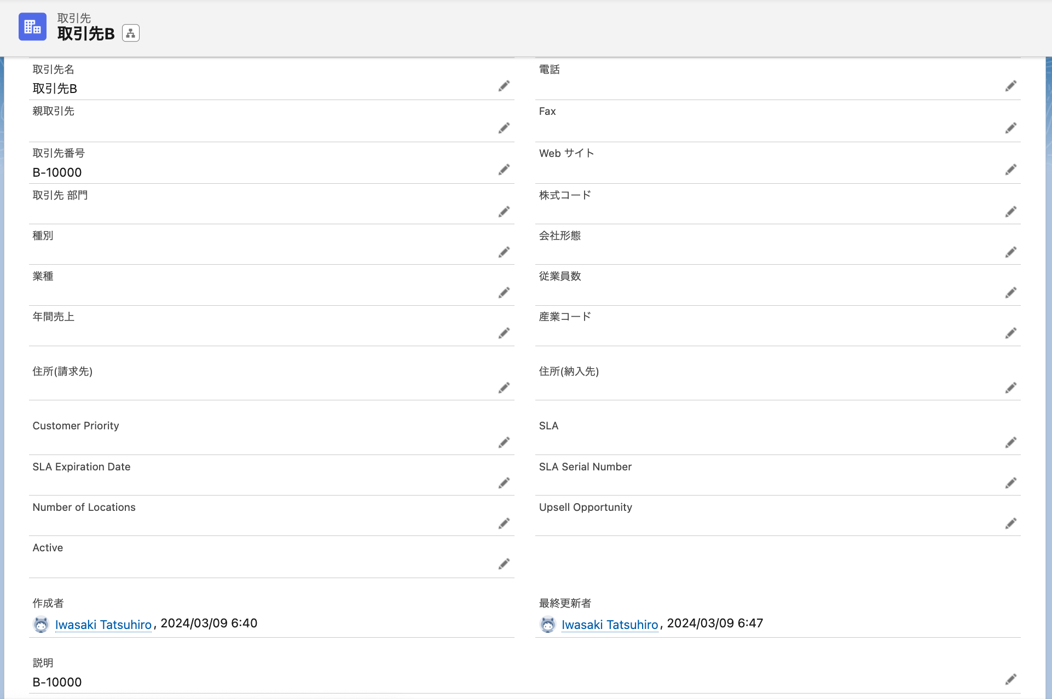Click edit pencil for Upsell Opportunity
Screen dimensions: 1052x699
click(x=1010, y=524)
